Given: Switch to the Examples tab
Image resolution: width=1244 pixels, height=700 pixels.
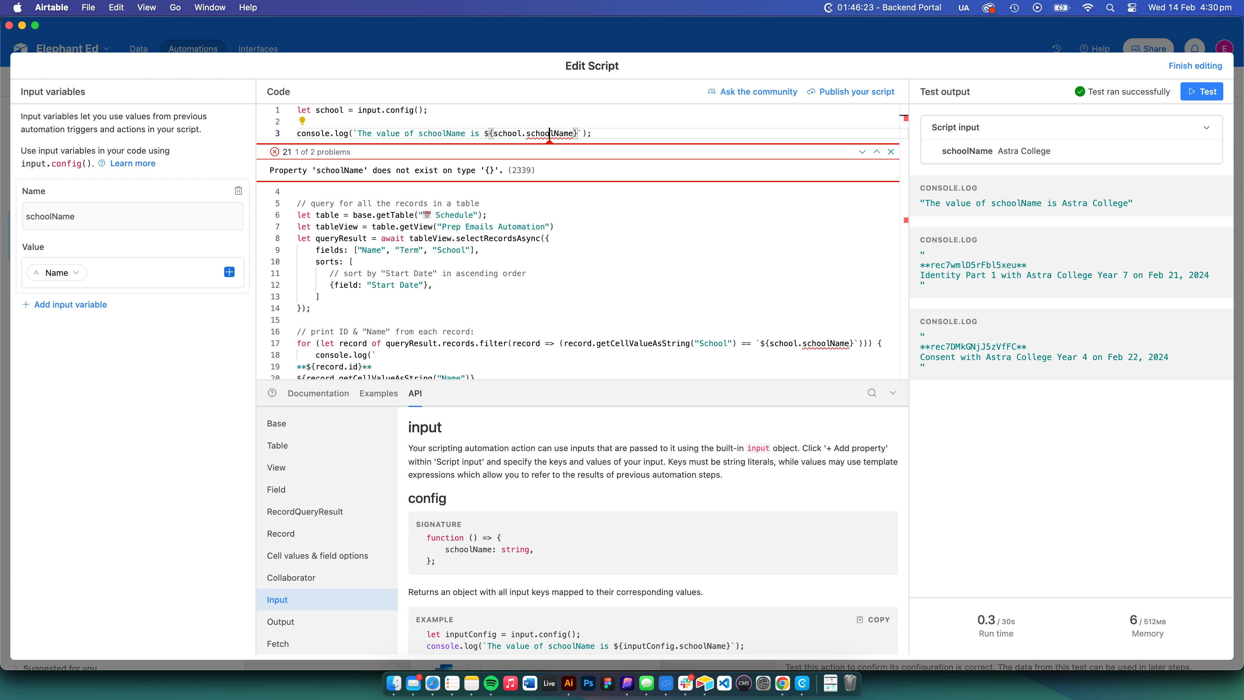Looking at the screenshot, I should [379, 393].
